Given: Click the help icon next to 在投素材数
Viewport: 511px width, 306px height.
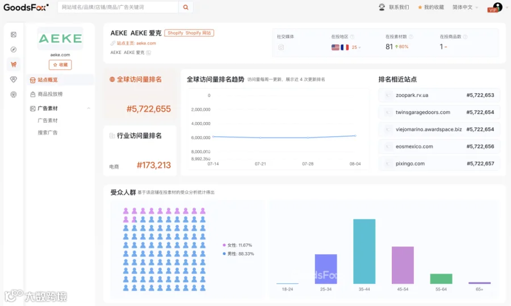Looking at the screenshot, I should (411, 37).
